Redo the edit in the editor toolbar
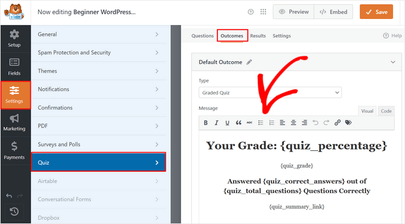Viewport: 405px width, 224px height. point(326,123)
